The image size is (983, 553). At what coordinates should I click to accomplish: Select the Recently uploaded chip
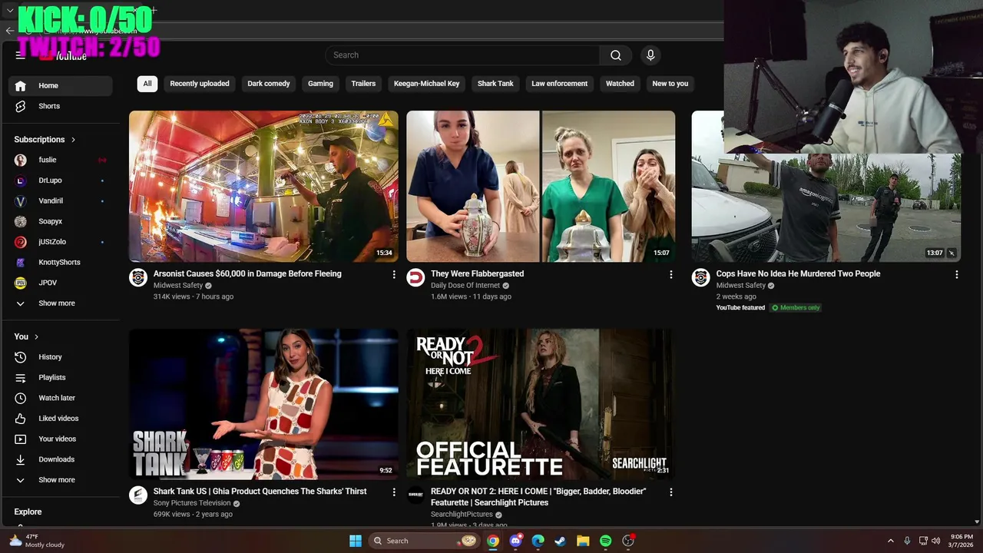pos(200,84)
